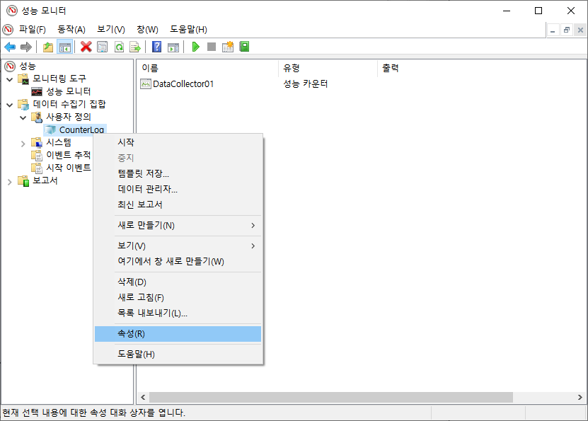Click the MDI child restore button

(x=566, y=30)
